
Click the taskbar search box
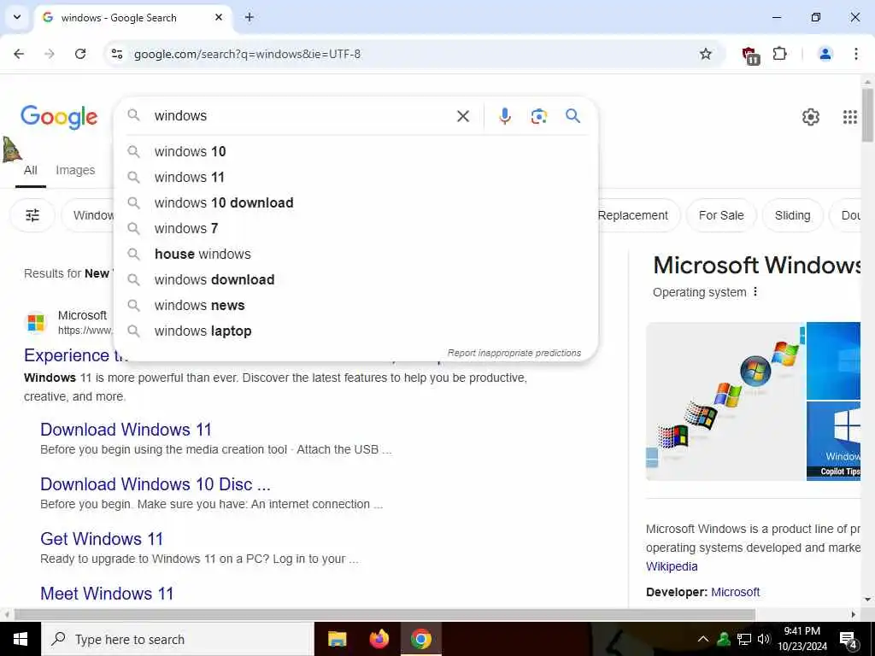click(178, 639)
